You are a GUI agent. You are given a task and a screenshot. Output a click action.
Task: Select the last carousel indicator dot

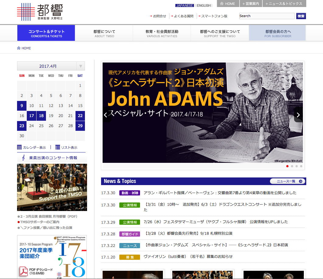(x=301, y=166)
